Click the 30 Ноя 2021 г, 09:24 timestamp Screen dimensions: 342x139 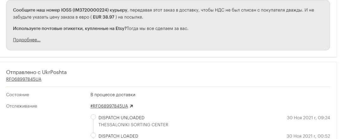pos(308,118)
